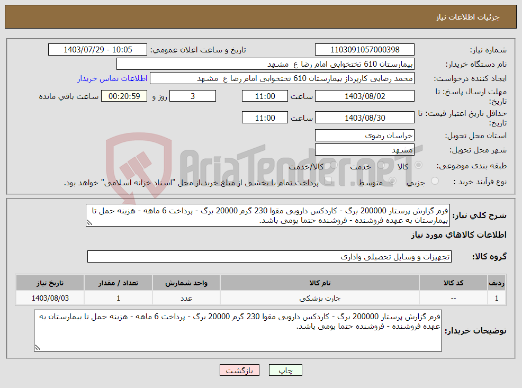Screen dimensions: 522x388
Task: Click the عدد unit cell
Action: pyautogui.click(x=186, y=298)
